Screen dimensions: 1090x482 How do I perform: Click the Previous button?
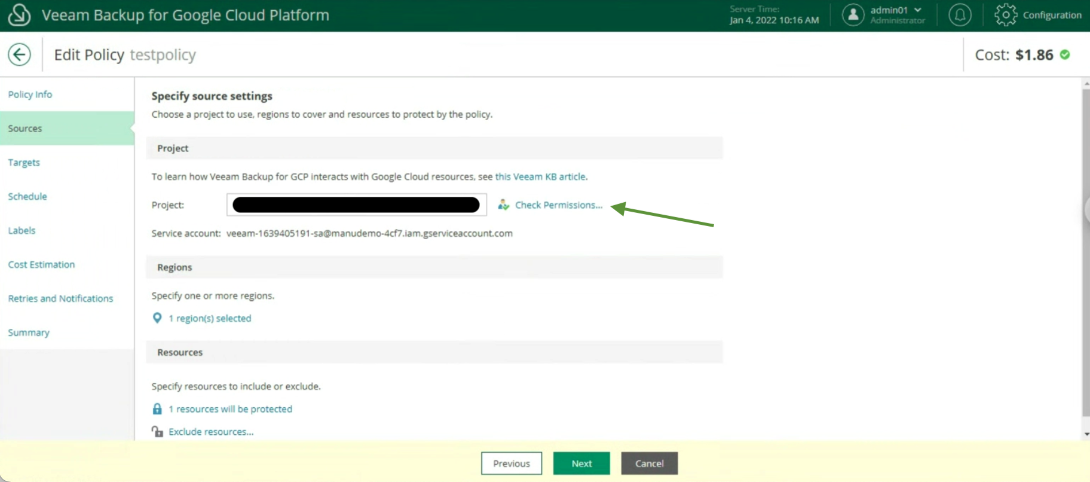pyautogui.click(x=512, y=463)
